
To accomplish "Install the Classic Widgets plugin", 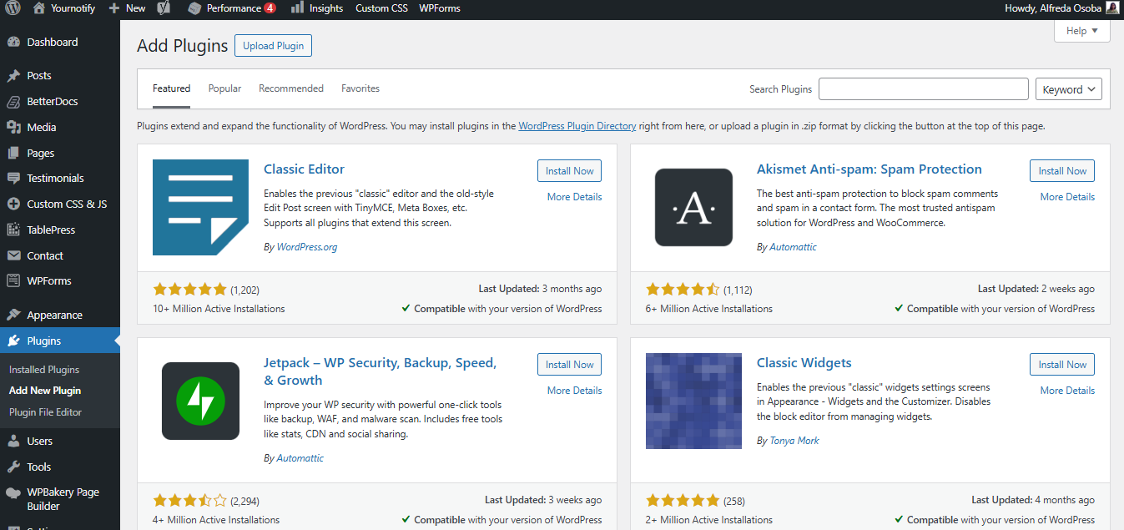I will click(1062, 365).
